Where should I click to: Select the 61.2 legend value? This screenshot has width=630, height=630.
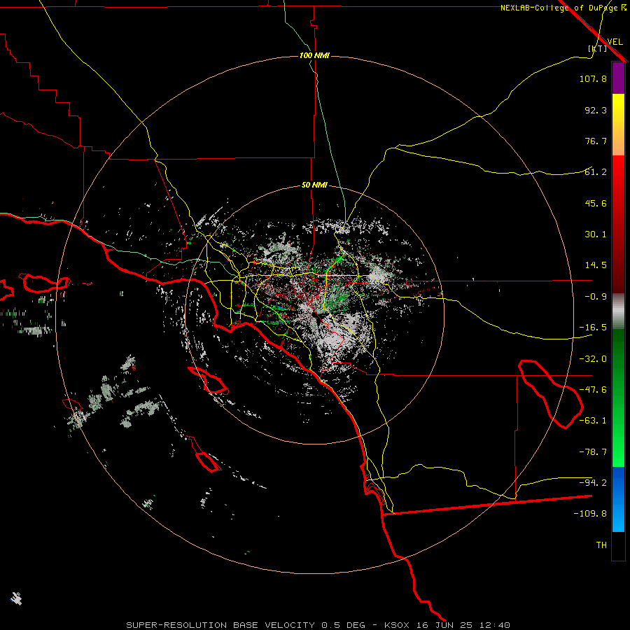pos(596,172)
